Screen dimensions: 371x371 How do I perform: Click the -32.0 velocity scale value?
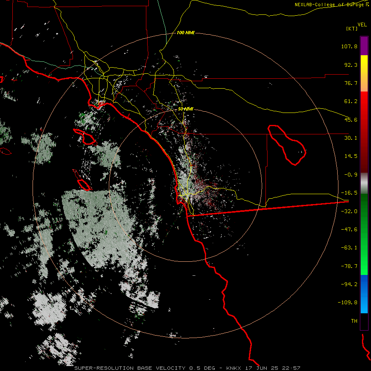pos(349,211)
